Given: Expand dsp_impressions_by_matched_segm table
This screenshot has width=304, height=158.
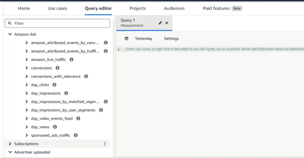Looking at the screenshot, I should (27, 101).
